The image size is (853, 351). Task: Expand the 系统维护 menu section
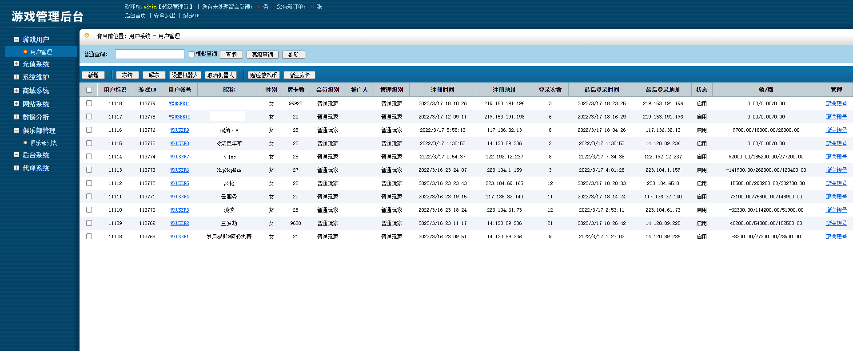click(16, 77)
